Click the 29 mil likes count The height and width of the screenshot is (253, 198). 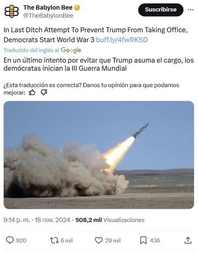point(113,241)
